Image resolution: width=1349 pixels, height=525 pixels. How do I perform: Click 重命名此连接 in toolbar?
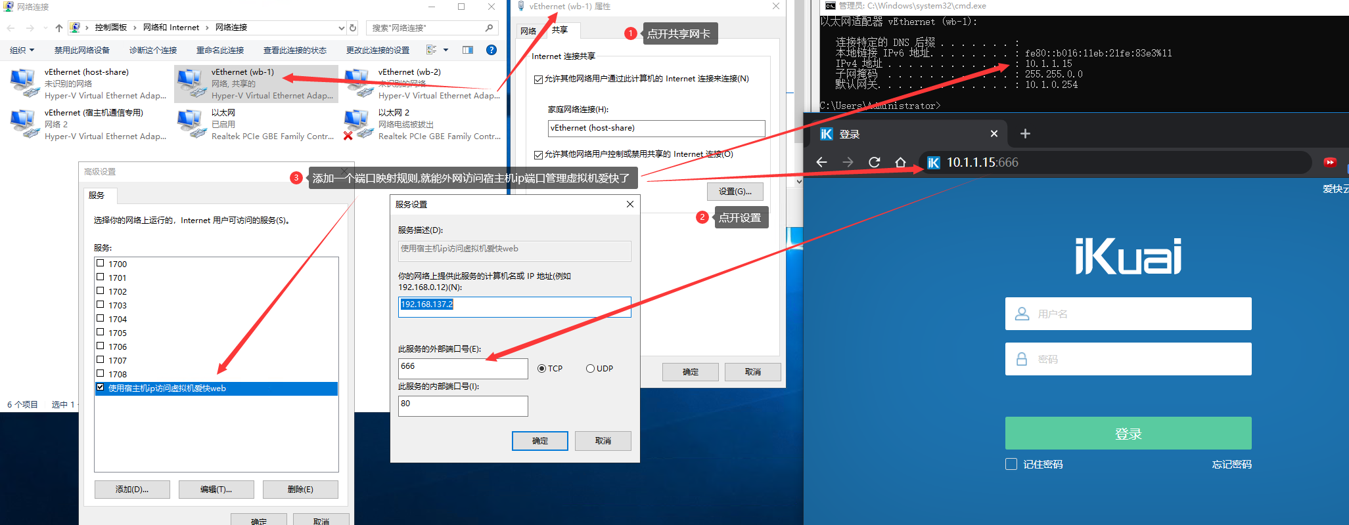[220, 50]
